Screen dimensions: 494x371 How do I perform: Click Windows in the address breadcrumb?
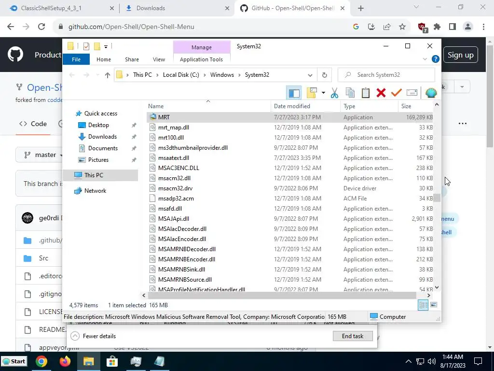click(x=222, y=75)
